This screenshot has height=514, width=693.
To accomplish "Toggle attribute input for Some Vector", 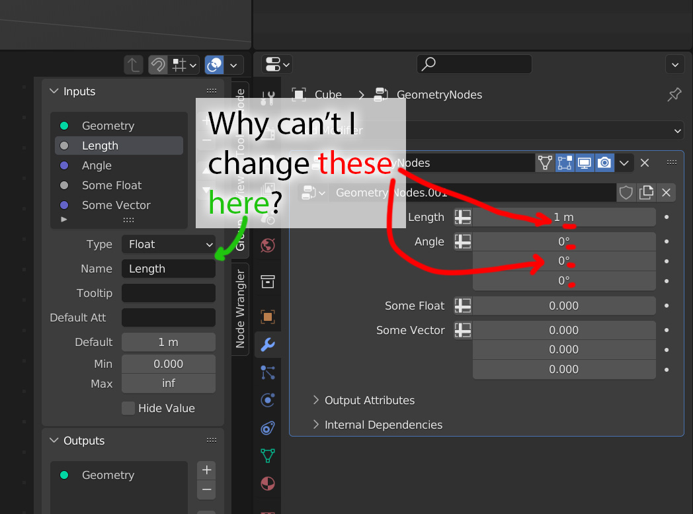I will coord(463,330).
